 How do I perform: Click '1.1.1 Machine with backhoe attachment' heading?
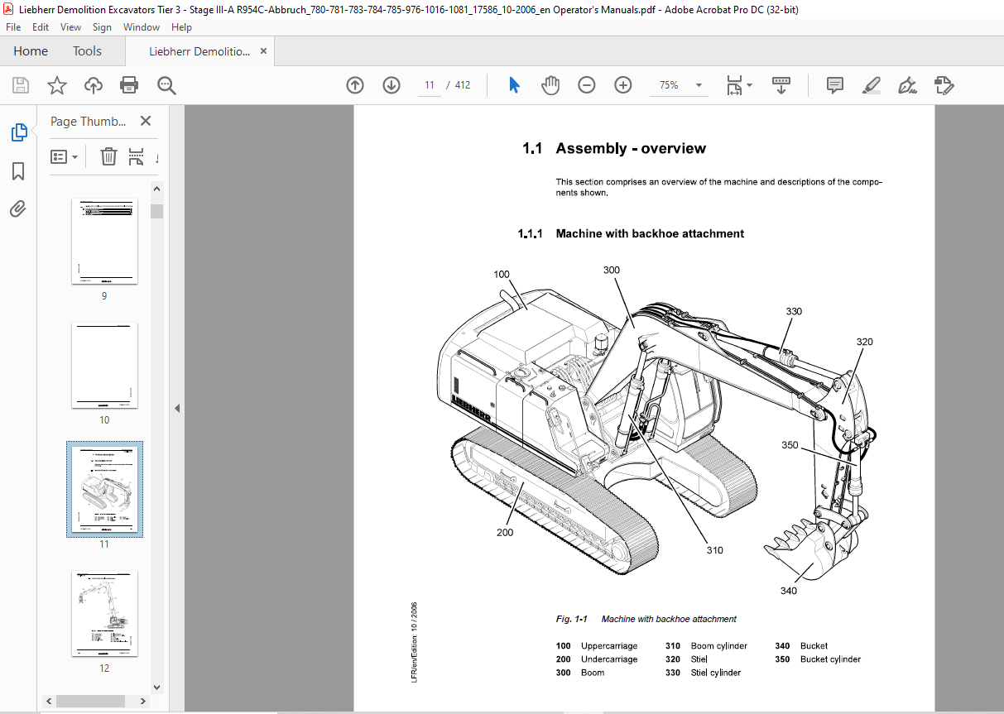point(631,234)
